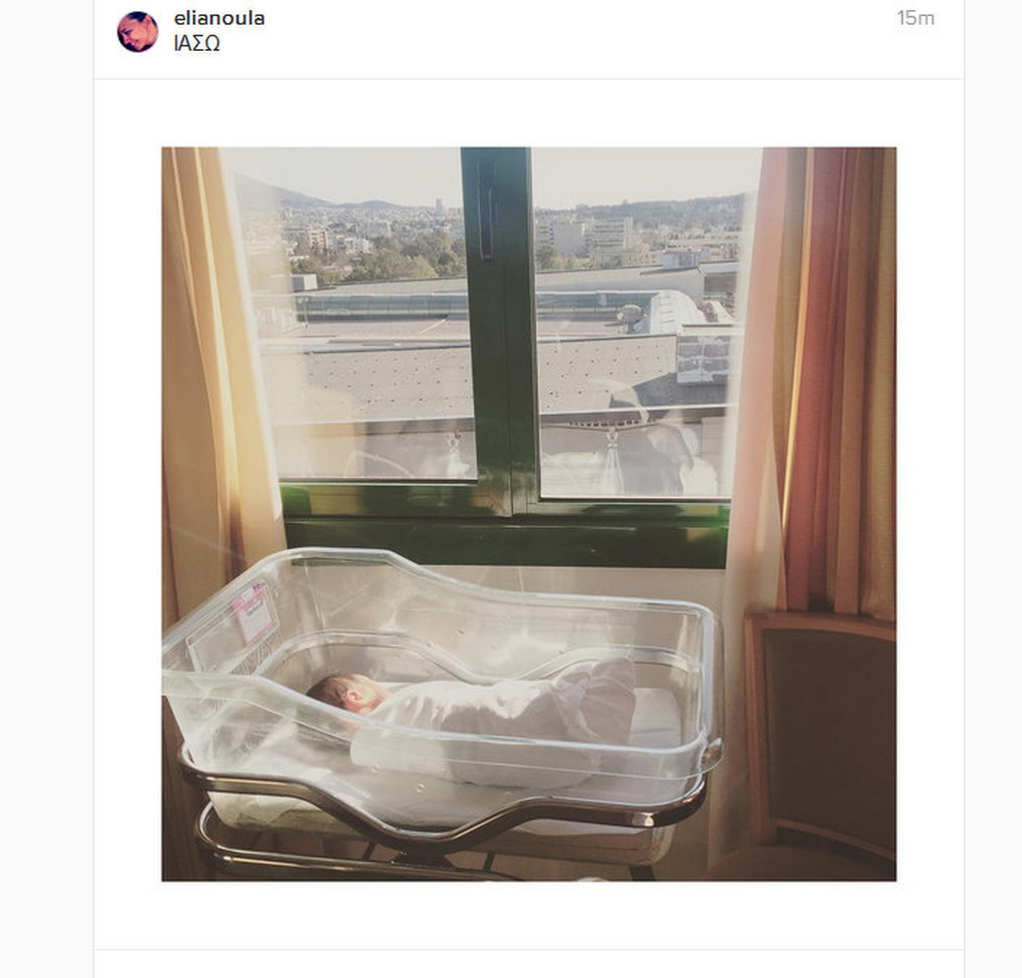Click the elianoula username link
The height and width of the screenshot is (978, 1022).
(219, 18)
